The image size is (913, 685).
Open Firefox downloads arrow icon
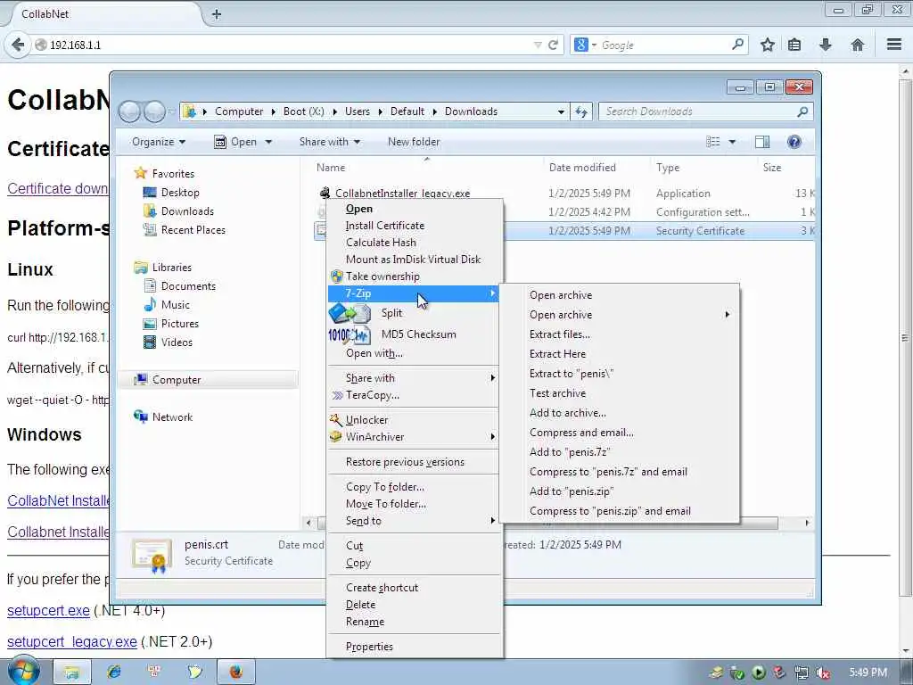(x=825, y=45)
